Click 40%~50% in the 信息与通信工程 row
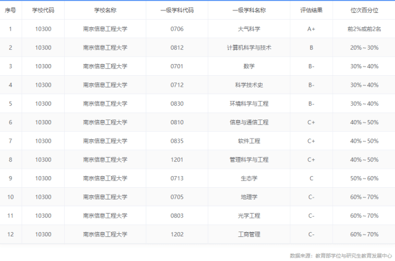395x261 pixels. tap(364, 122)
